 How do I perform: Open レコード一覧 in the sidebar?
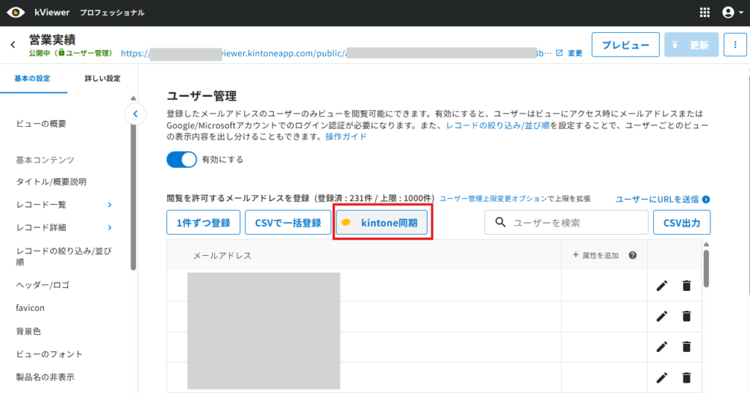tap(41, 205)
